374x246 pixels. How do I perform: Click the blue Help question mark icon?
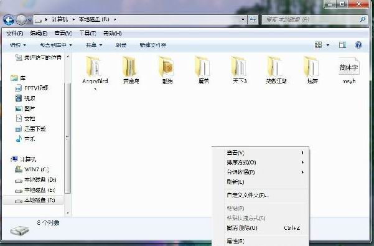point(358,45)
